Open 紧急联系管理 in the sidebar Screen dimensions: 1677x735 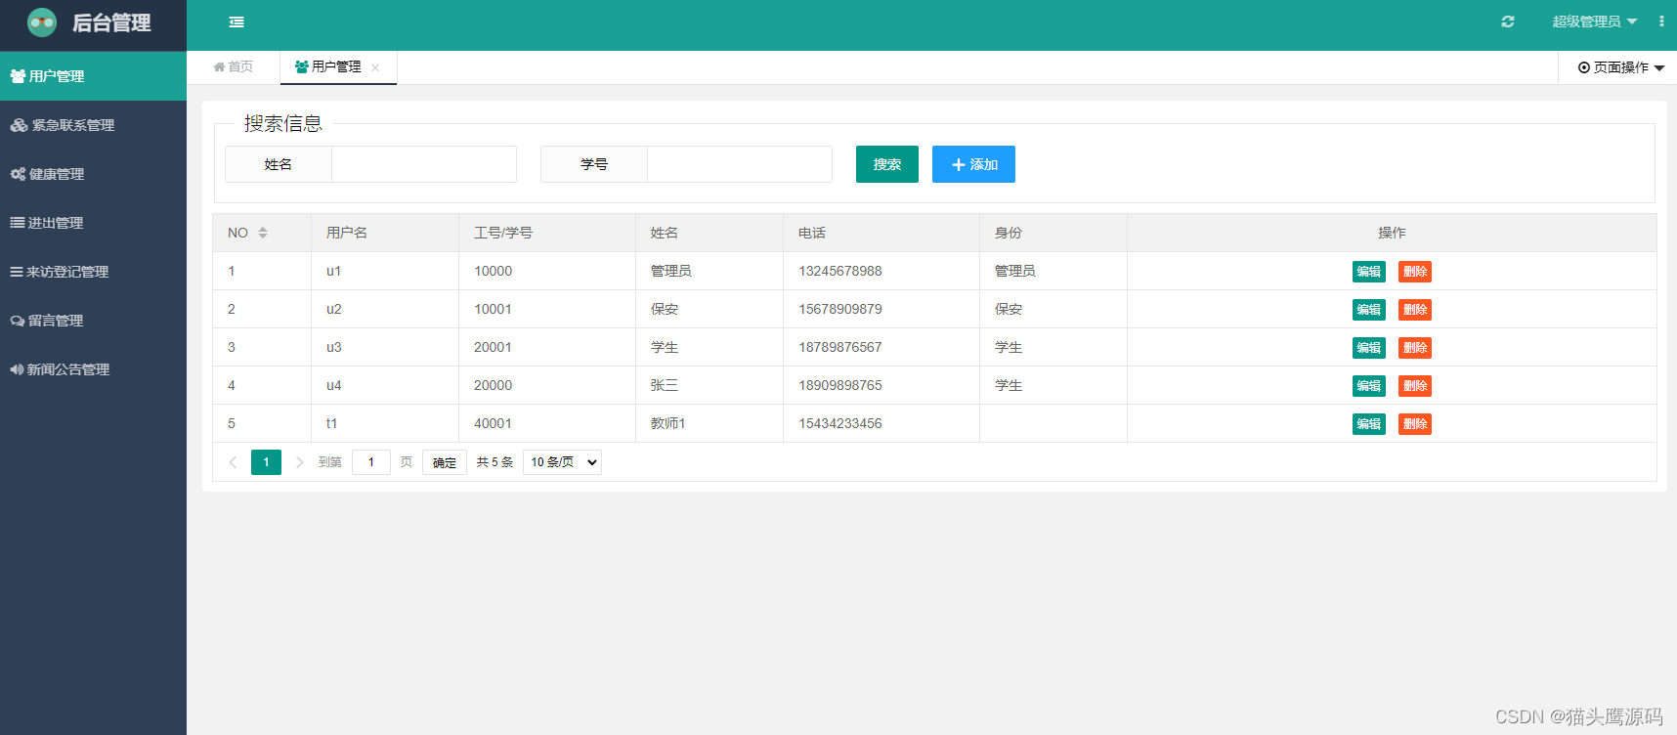point(93,125)
